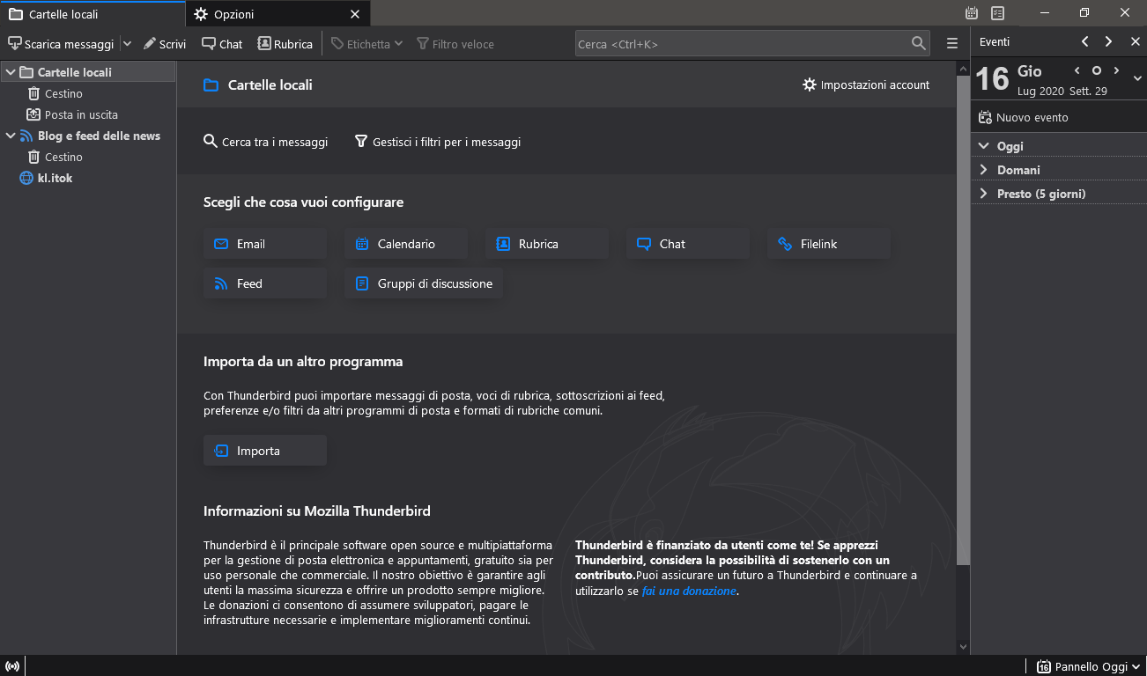Click the Importa button
1147x676 pixels.
tap(265, 451)
